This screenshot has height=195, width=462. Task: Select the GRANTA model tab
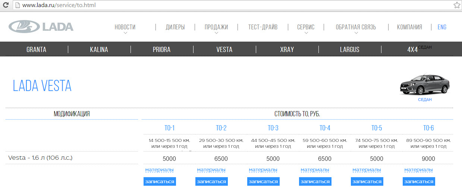point(37,49)
